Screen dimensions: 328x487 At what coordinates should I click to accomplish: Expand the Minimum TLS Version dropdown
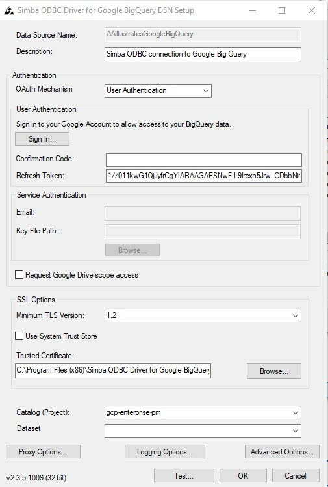point(203,315)
